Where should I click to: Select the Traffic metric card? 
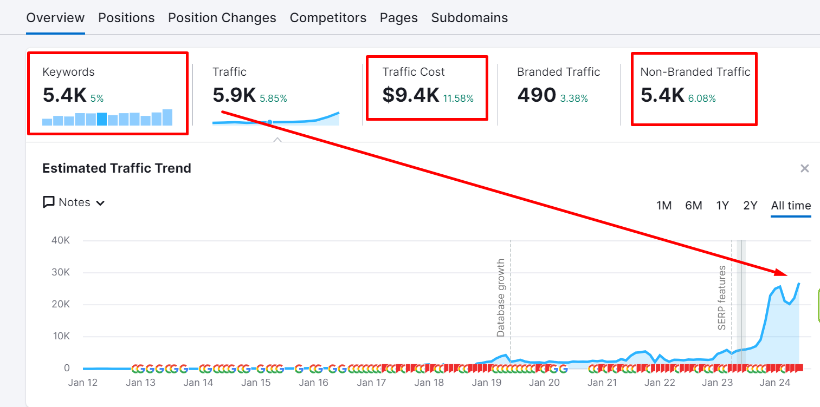click(276, 95)
